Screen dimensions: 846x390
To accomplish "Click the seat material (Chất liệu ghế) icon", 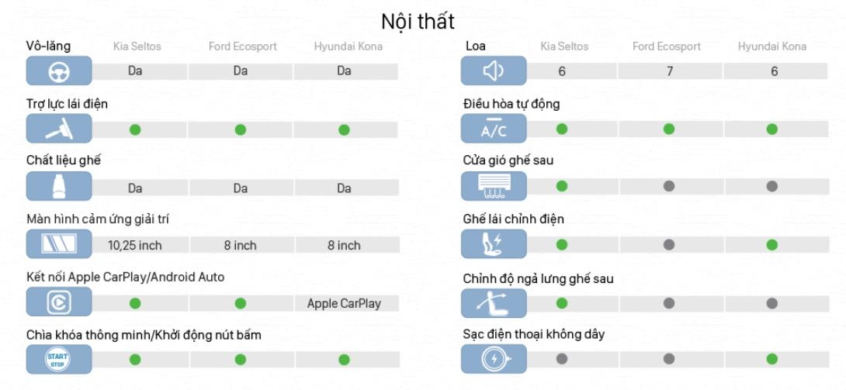I will [x=59, y=187].
